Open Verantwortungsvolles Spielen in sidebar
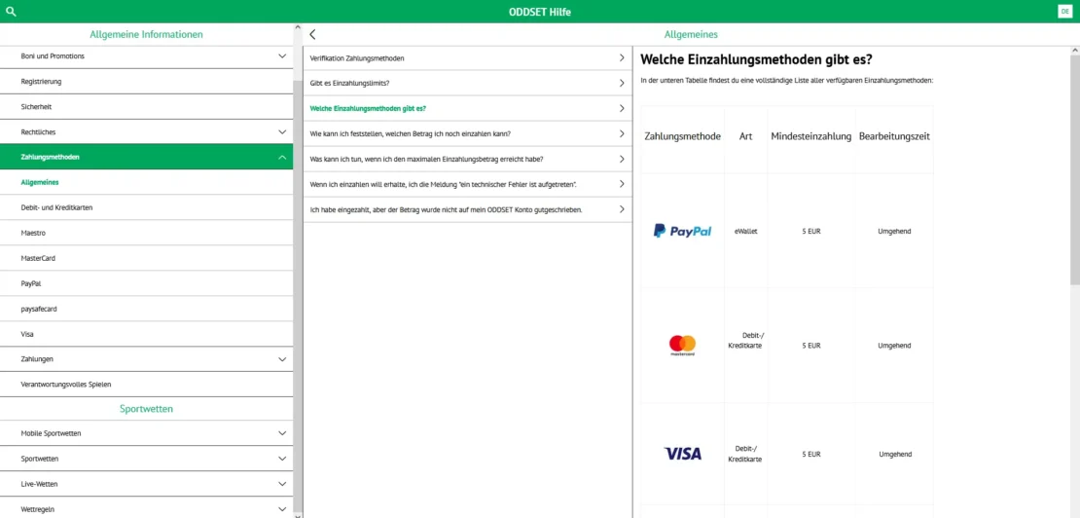This screenshot has width=1080, height=518. [146, 385]
